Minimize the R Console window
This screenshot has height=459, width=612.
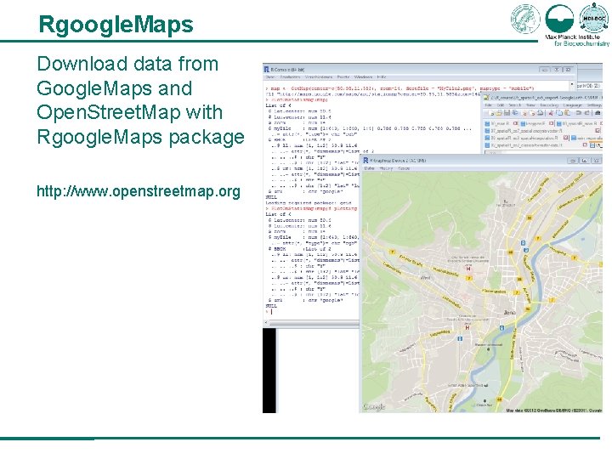545,70
